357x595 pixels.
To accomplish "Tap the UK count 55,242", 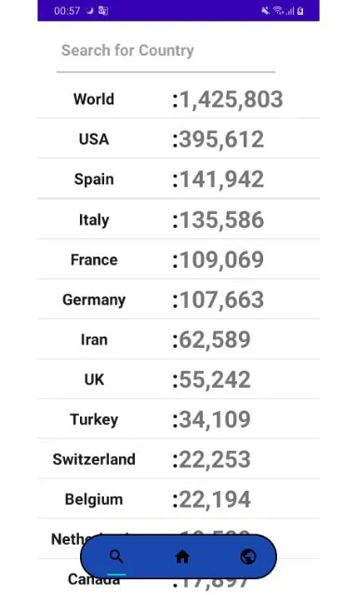I will tap(211, 379).
